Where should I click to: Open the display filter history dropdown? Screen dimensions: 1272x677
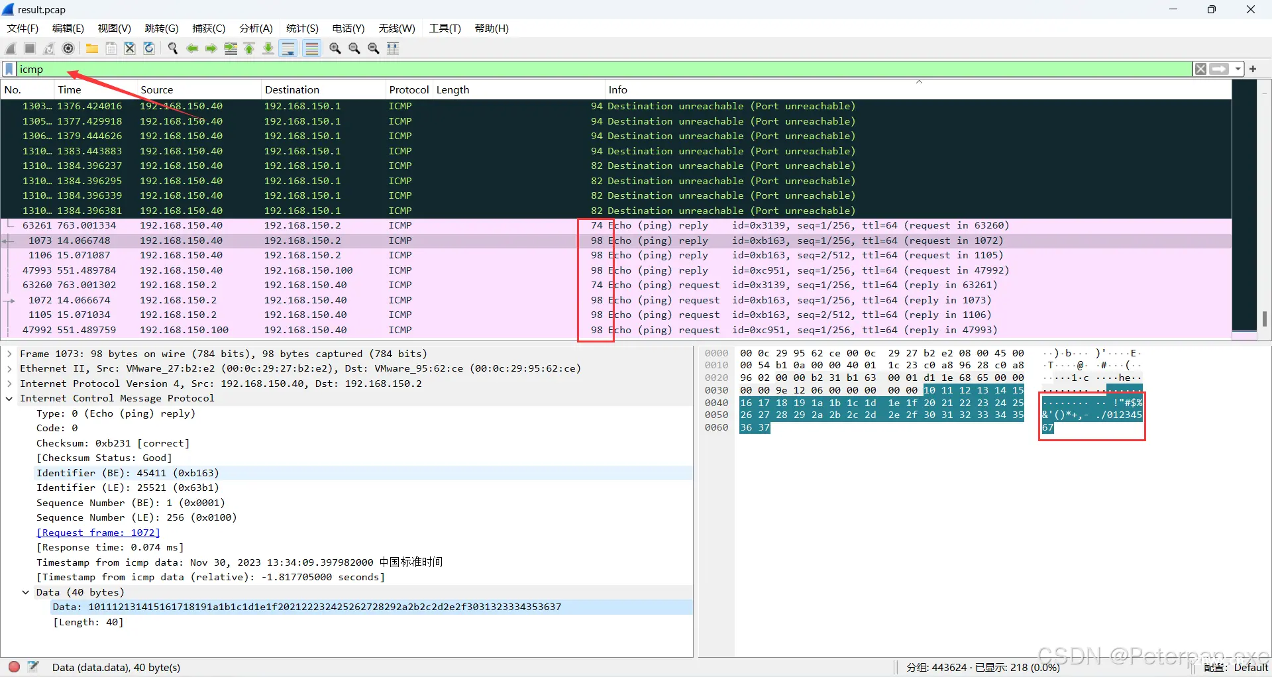click(1238, 69)
